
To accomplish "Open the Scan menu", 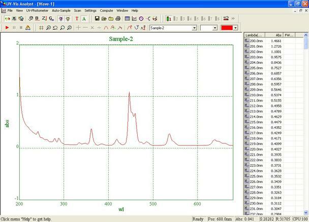I will pyautogui.click(x=77, y=11).
